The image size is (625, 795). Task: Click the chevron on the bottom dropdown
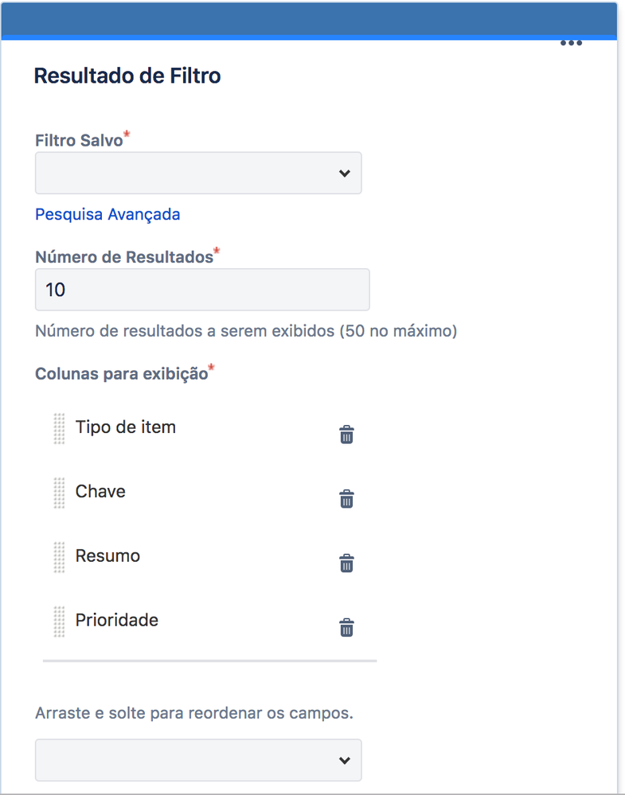pos(345,760)
